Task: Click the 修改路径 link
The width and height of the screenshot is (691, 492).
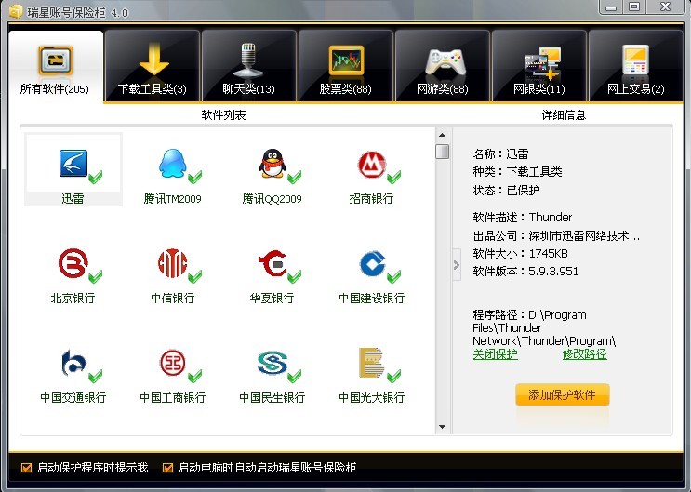Action: pos(584,354)
